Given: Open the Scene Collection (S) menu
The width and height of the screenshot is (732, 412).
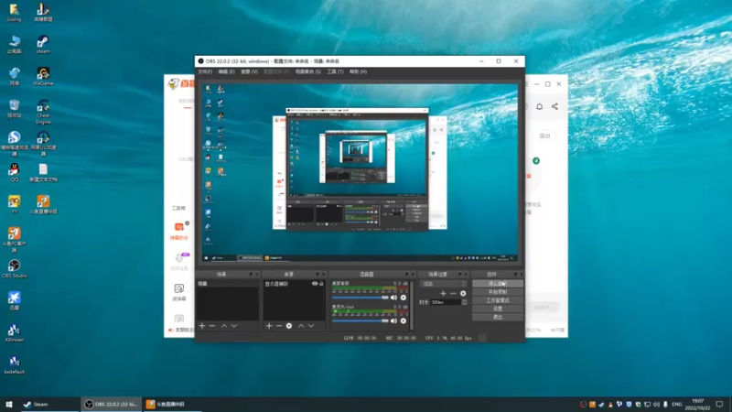Looking at the screenshot, I should (308, 72).
